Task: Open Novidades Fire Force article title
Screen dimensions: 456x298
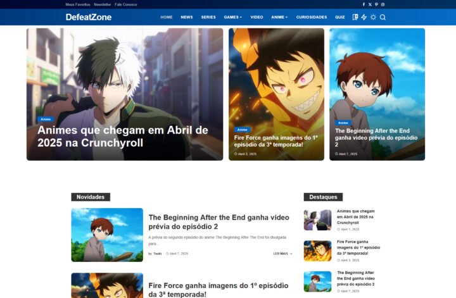Action: 218,290
